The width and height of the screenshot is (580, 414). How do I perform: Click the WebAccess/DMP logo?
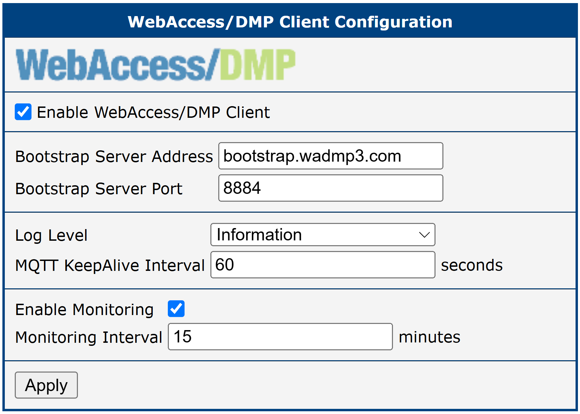click(155, 65)
